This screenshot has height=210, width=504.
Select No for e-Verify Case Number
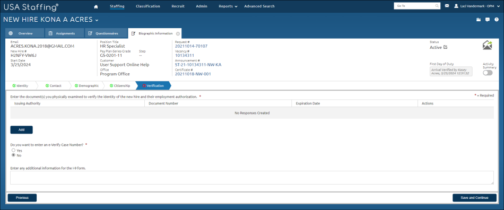[13, 155]
